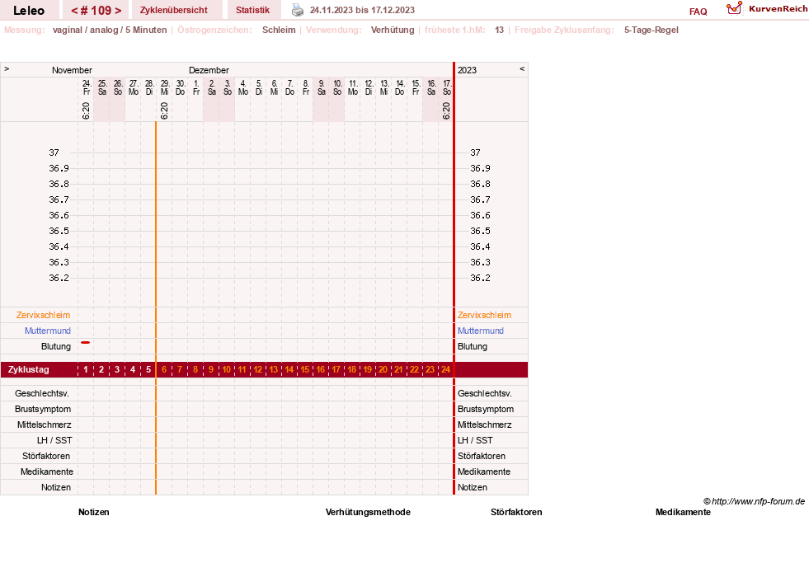Click the left Notizen row label

[x=56, y=487]
